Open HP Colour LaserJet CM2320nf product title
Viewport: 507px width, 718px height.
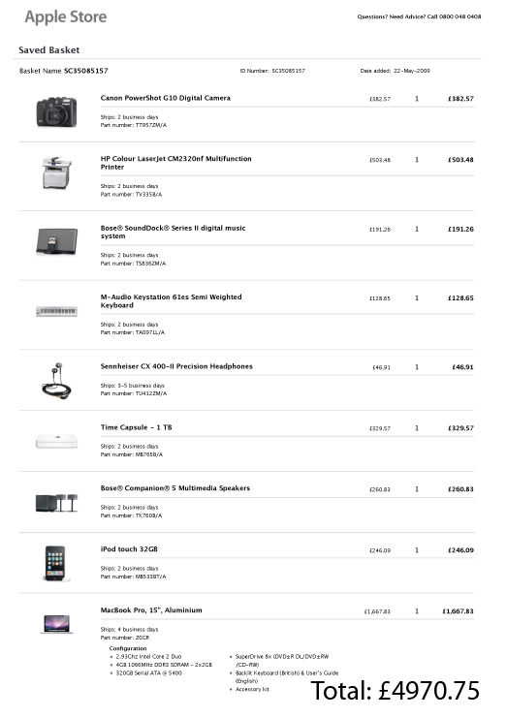pyautogui.click(x=175, y=163)
